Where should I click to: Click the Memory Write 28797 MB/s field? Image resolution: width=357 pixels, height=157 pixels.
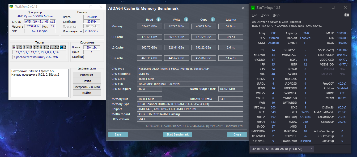pyautogui.click(x=177, y=26)
